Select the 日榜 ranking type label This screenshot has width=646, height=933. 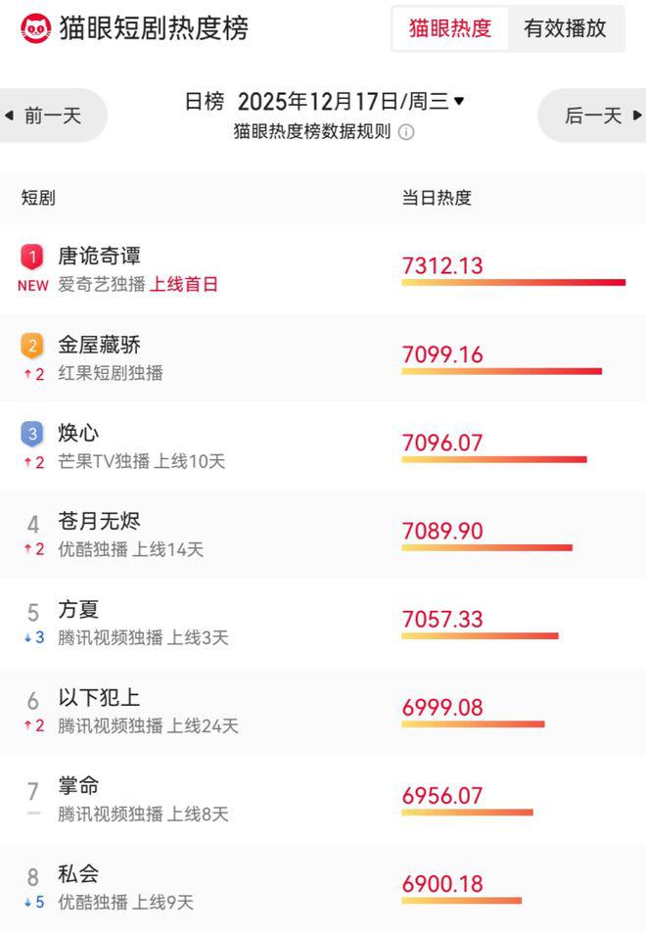(205, 101)
